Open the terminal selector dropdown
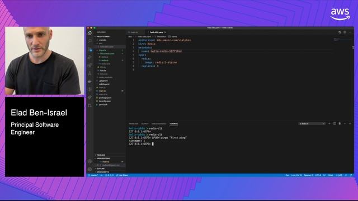This screenshot has height=201, width=358. pyautogui.click(x=312, y=124)
